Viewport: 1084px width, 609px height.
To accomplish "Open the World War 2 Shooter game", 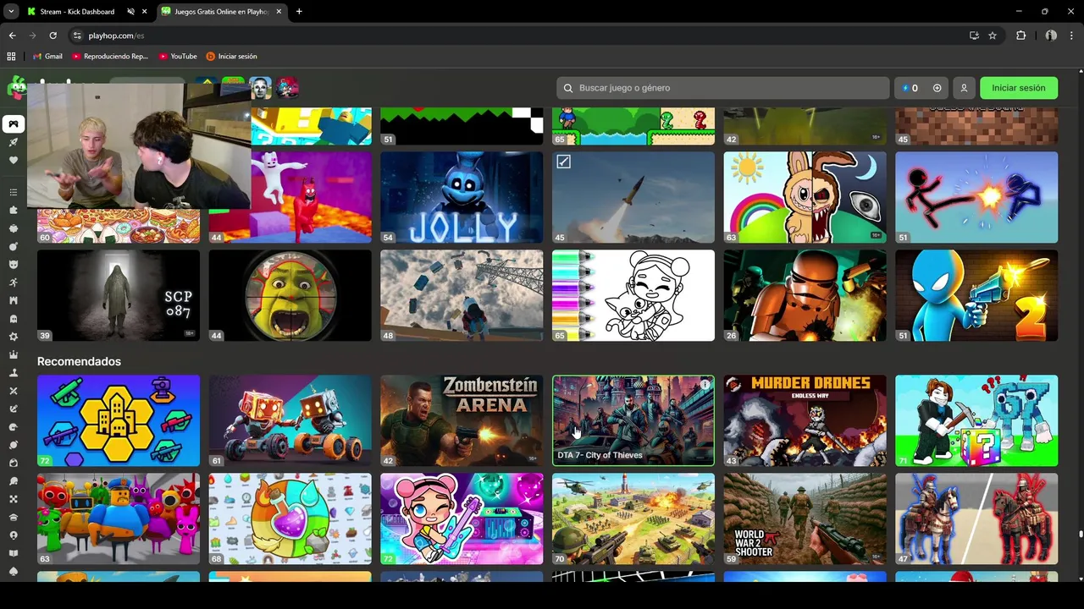I will point(805,518).
